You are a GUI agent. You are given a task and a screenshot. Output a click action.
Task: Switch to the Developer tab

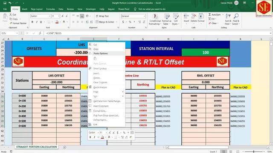[x=91, y=9]
